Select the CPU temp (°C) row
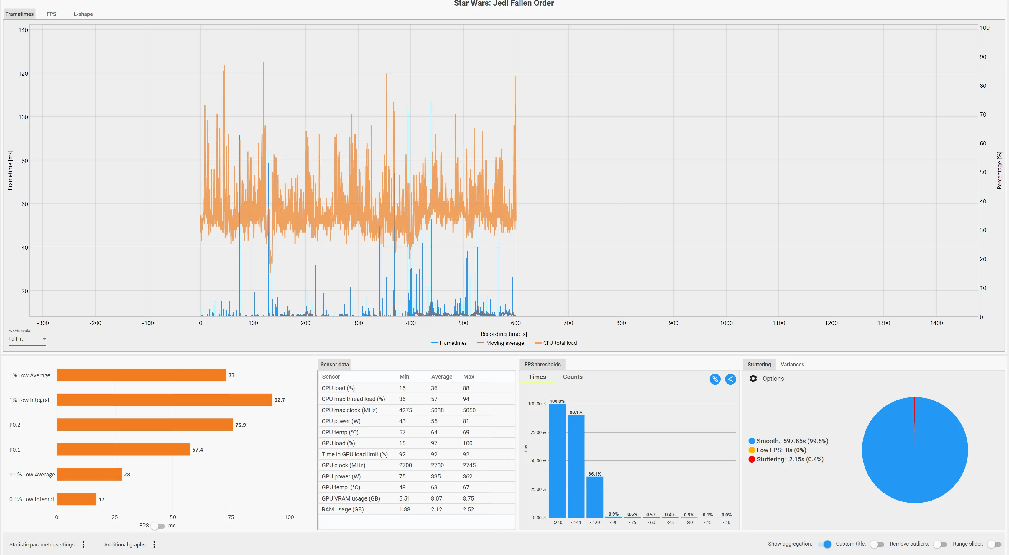This screenshot has width=1009, height=555. click(417, 432)
